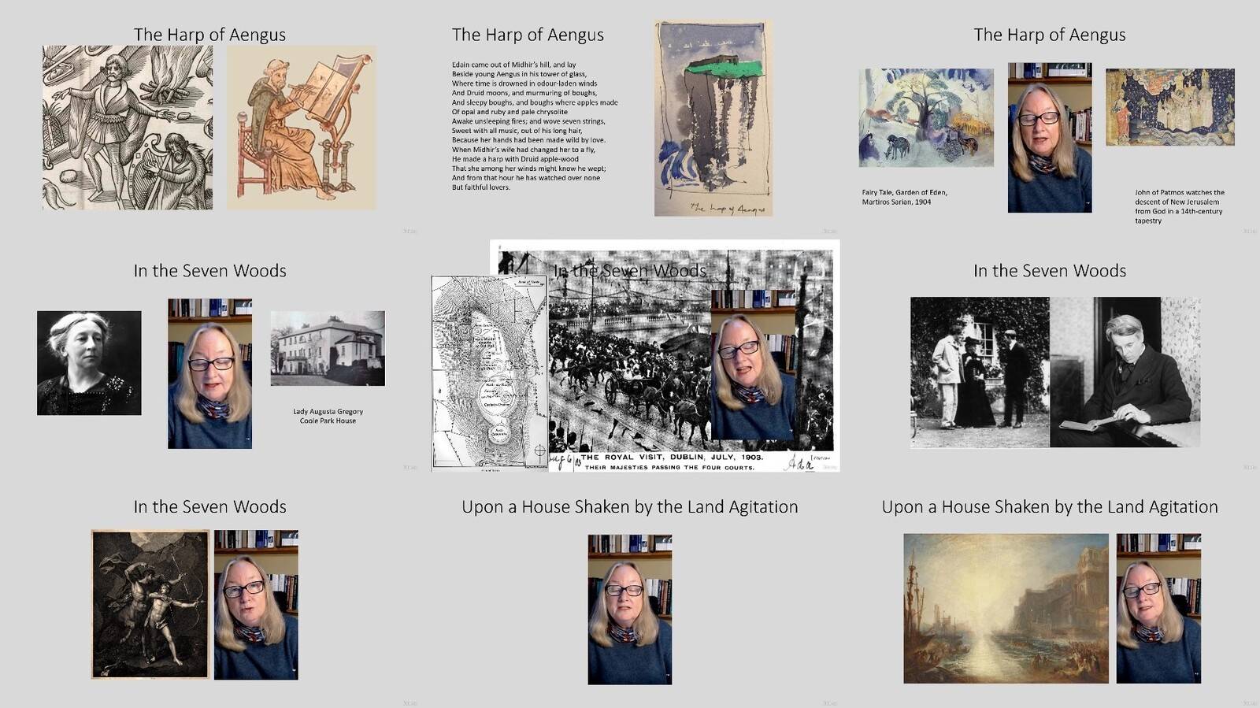Image resolution: width=1260 pixels, height=708 pixels.
Task: Click the handwritten caption under the watercolor sketch
Action: (x=728, y=209)
